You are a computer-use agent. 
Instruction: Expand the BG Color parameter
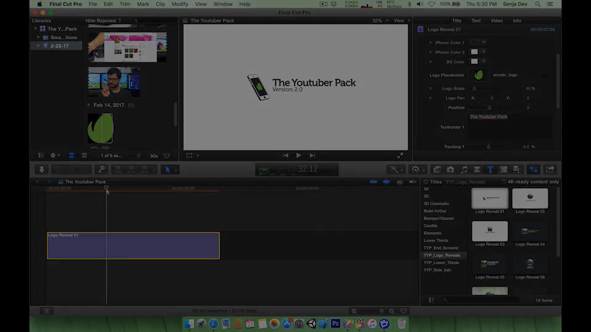(430, 61)
